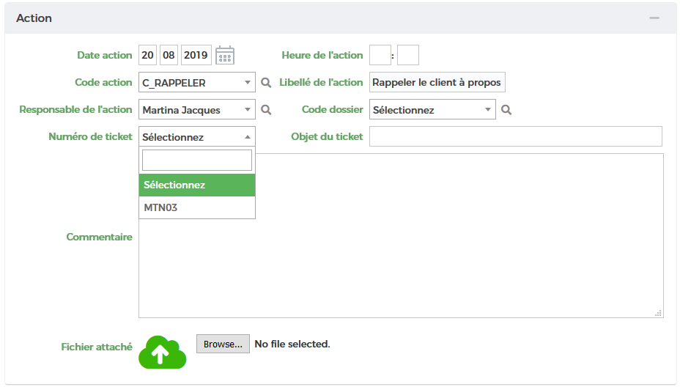Choose the Sélectionnez option in list

(x=196, y=185)
